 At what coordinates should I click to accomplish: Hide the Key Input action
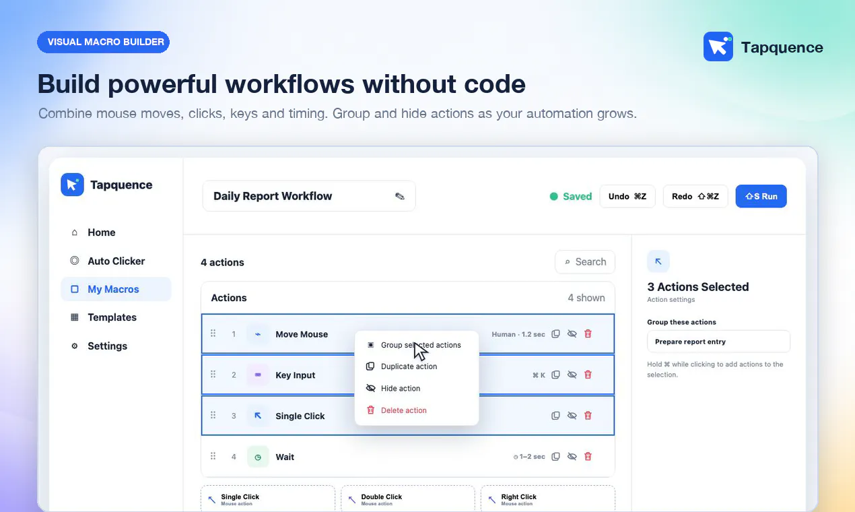coord(572,375)
